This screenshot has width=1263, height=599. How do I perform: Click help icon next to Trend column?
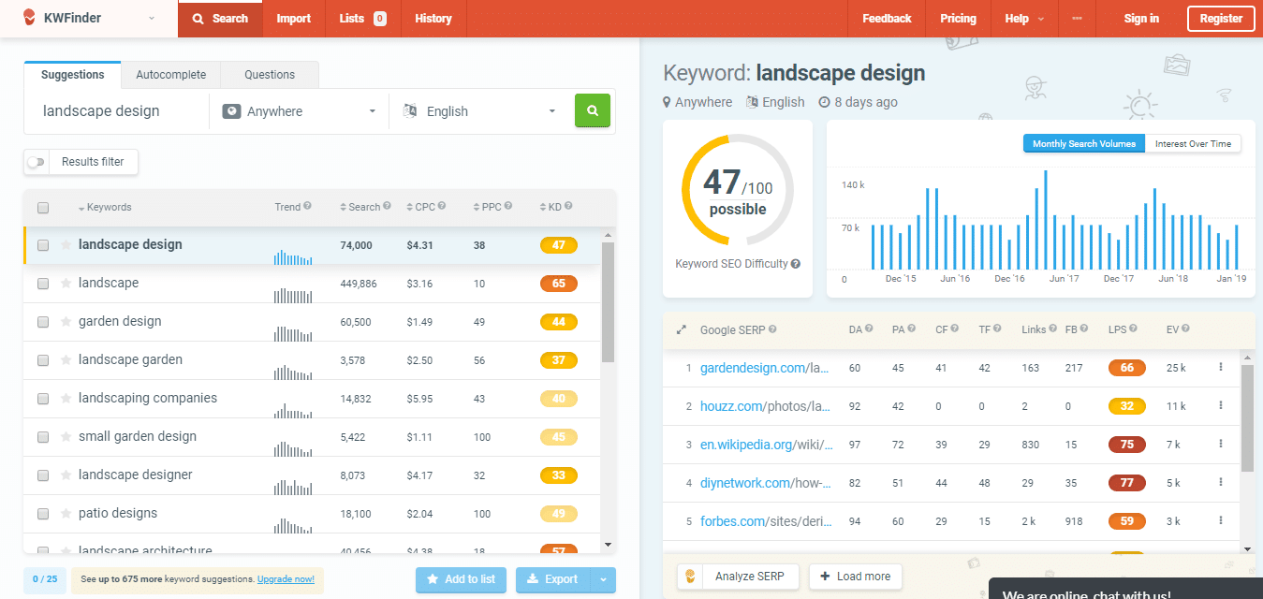coord(307,206)
